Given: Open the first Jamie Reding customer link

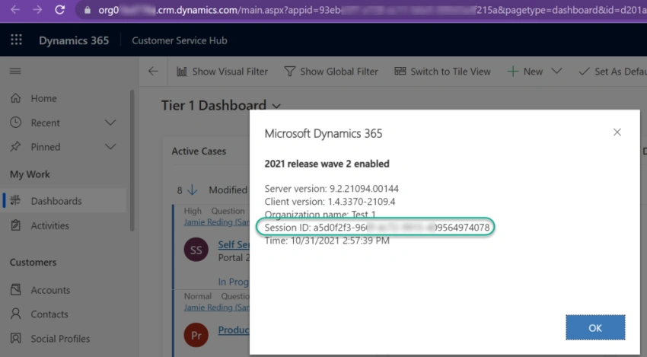Looking at the screenshot, I should pyautogui.click(x=217, y=222).
